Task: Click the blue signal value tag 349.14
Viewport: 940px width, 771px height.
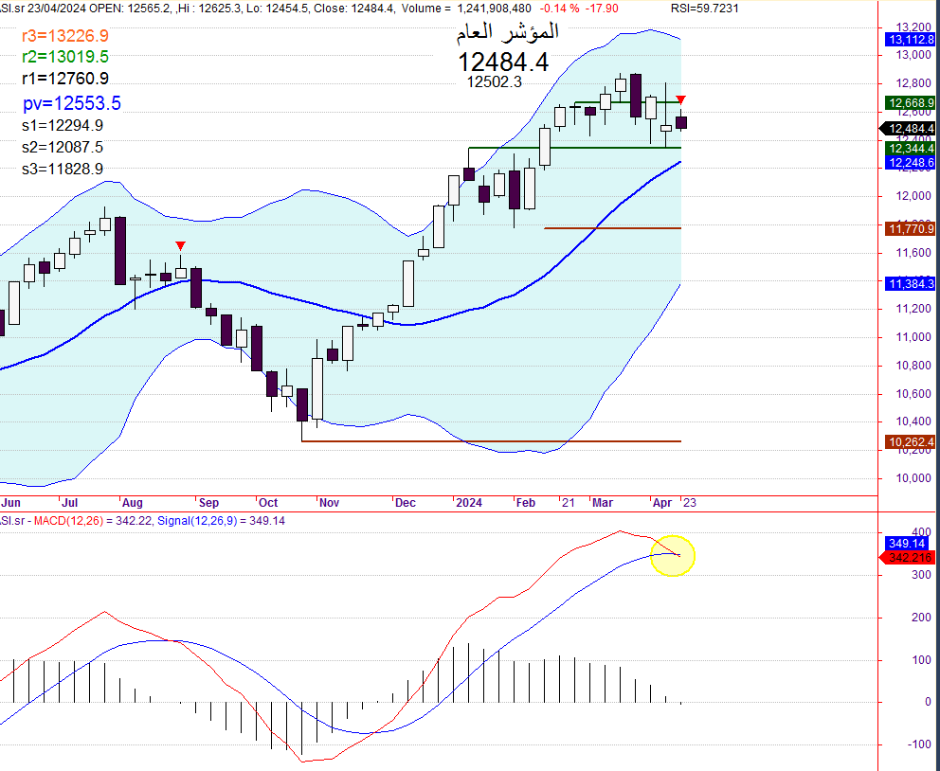Action: (907, 544)
